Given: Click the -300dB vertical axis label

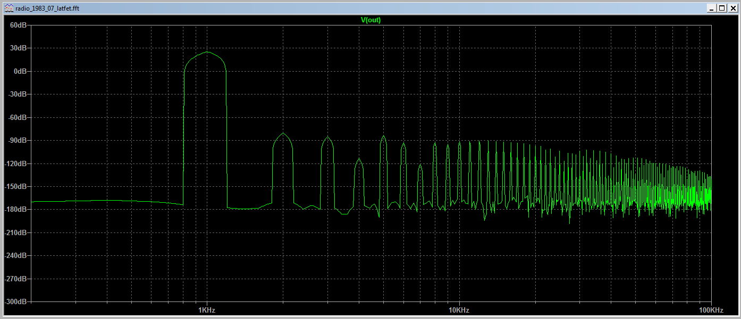Looking at the screenshot, I should pyautogui.click(x=15, y=301).
